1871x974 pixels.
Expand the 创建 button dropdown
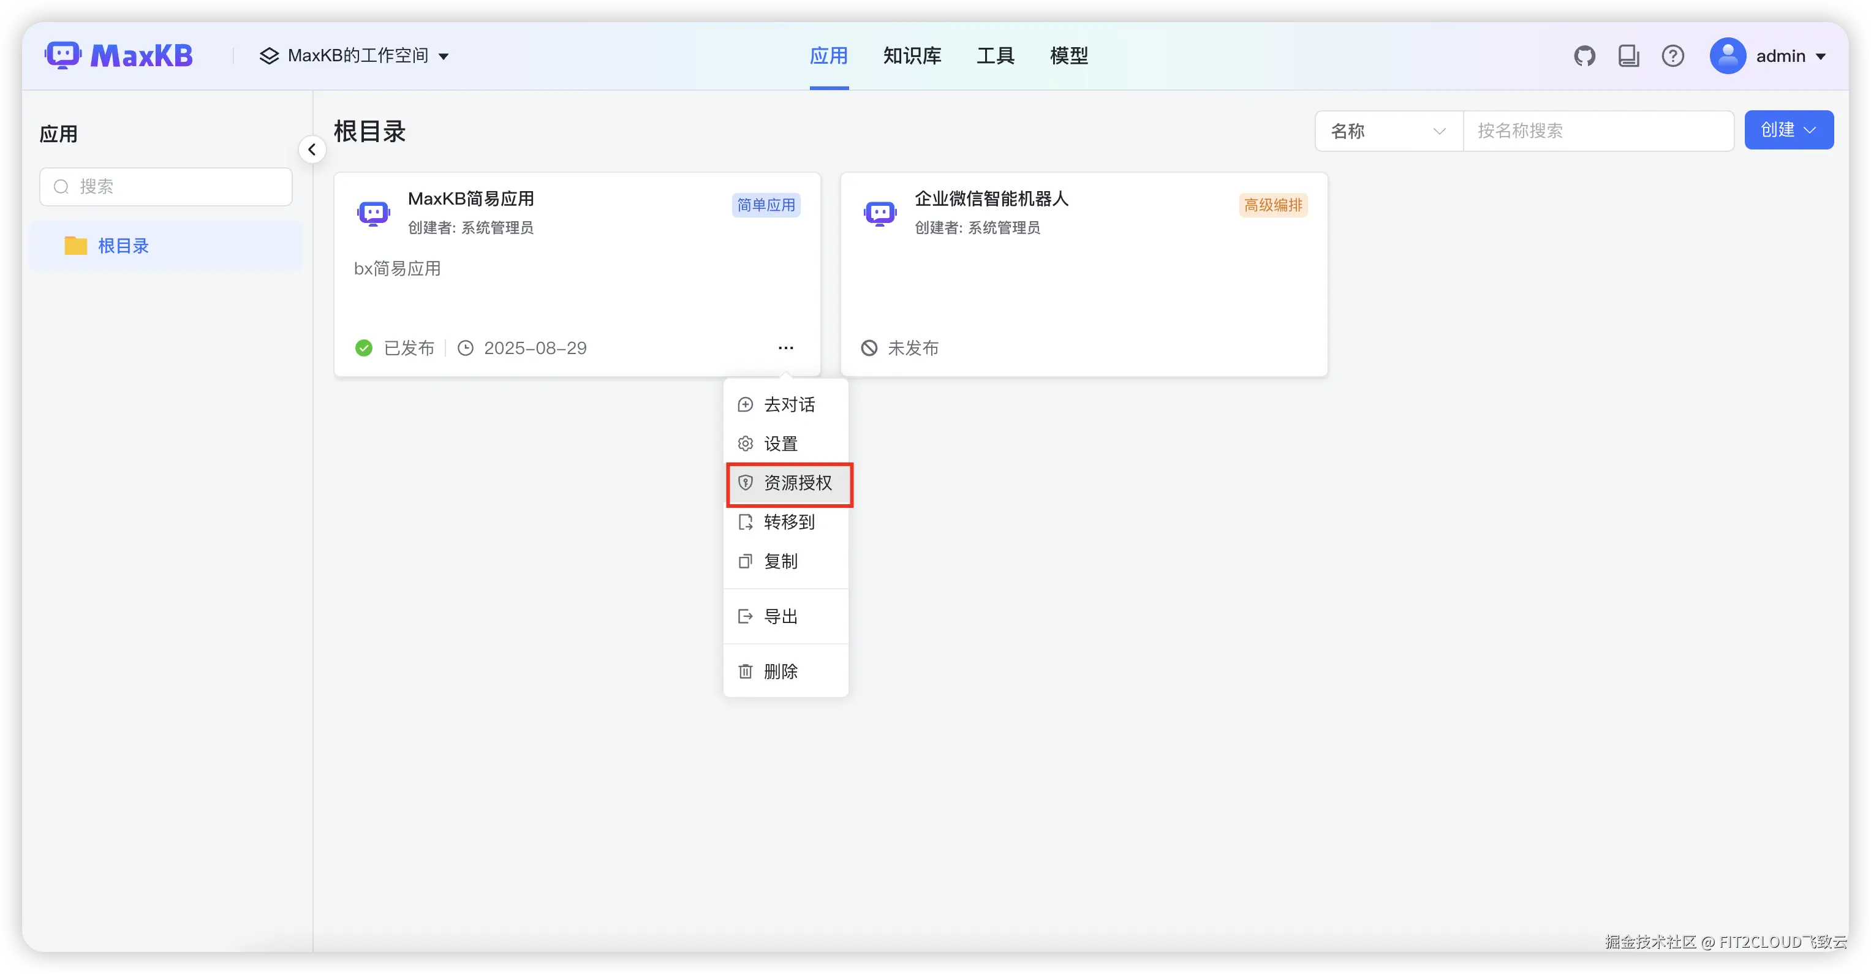click(x=1788, y=130)
